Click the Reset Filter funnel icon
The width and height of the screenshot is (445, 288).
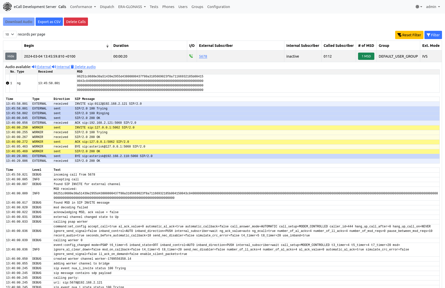pos(399,35)
